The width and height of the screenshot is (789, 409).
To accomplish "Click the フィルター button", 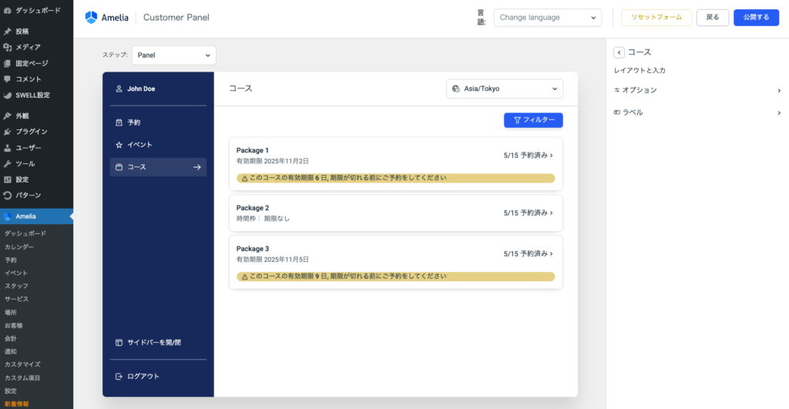I will pyautogui.click(x=533, y=120).
